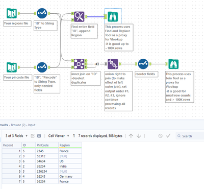This screenshot has width=204, height=189.
Task: Click the Search field in results
Action: tap(190, 136)
